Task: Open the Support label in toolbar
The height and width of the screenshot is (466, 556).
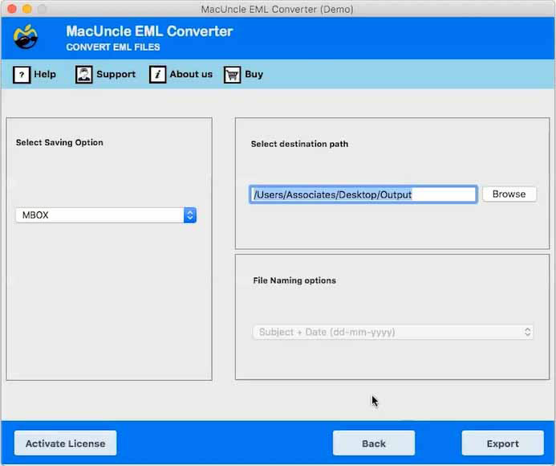Action: click(x=116, y=74)
